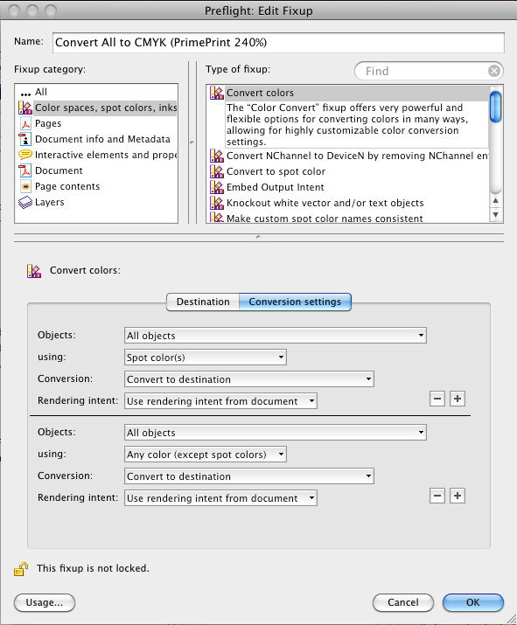This screenshot has width=517, height=625.
Task: Select the Pages fixup category
Action: 96,123
